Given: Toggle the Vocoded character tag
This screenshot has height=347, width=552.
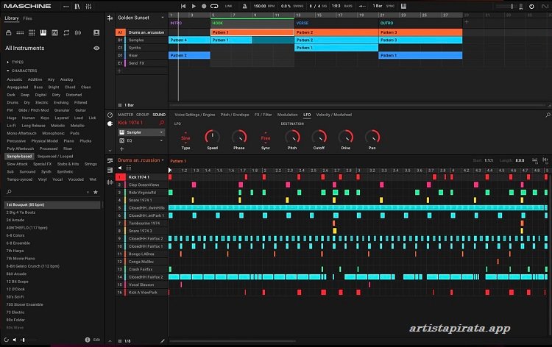Looking at the screenshot, I should point(76,179).
